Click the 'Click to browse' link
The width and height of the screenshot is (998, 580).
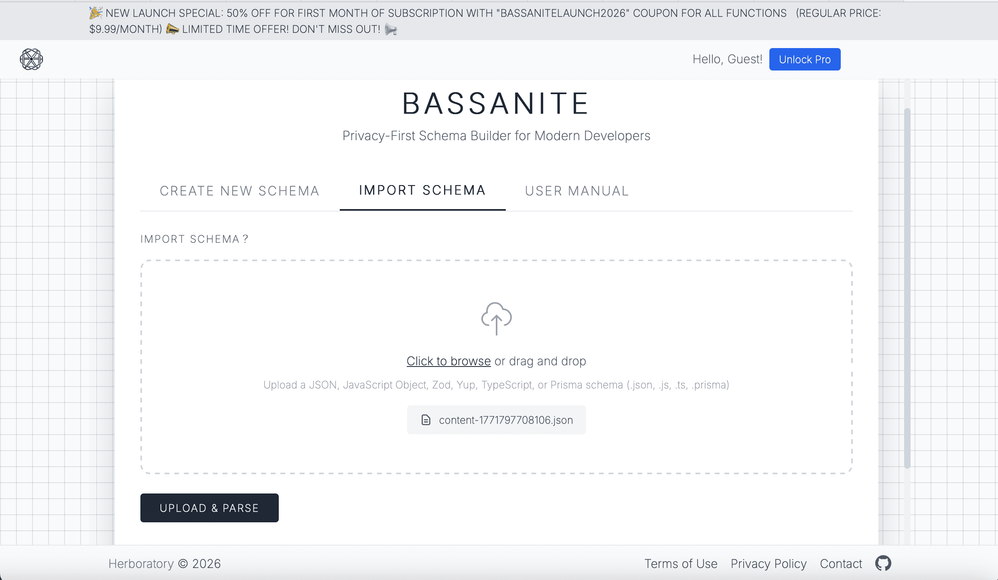(x=448, y=361)
